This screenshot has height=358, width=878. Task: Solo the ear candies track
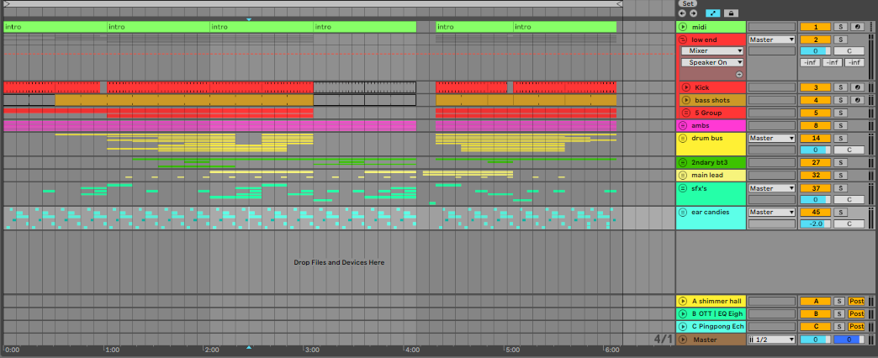[840, 213]
